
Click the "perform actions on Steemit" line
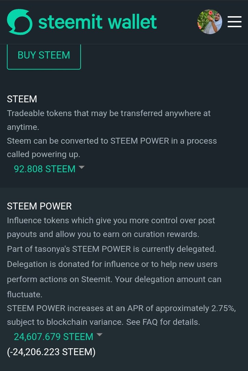coord(59,279)
